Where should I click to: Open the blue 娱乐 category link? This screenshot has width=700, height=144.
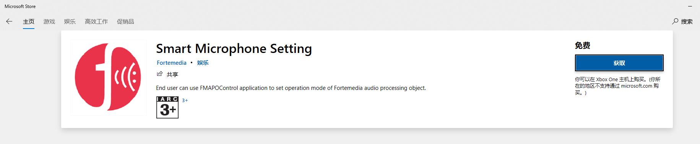[203, 63]
